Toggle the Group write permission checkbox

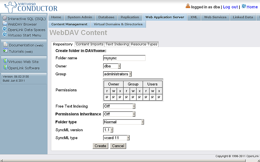133,97
